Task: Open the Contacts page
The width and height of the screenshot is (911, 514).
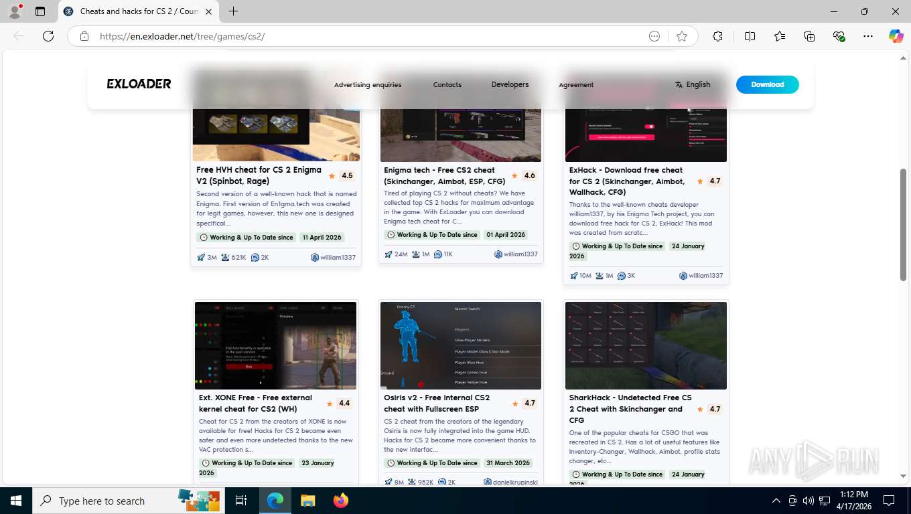Action: (x=447, y=85)
